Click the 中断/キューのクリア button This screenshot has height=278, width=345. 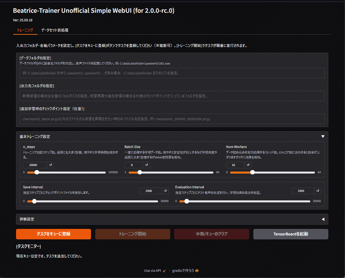pos(212,234)
